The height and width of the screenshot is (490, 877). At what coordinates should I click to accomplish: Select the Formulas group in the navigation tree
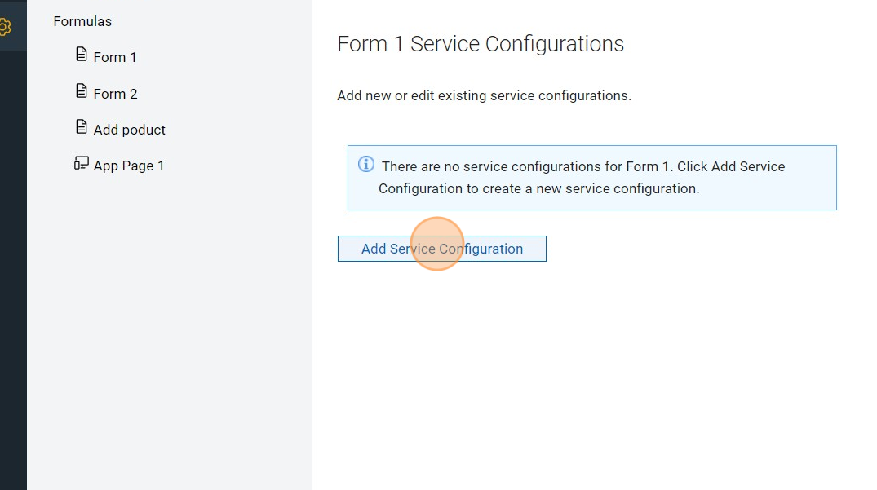(x=82, y=21)
